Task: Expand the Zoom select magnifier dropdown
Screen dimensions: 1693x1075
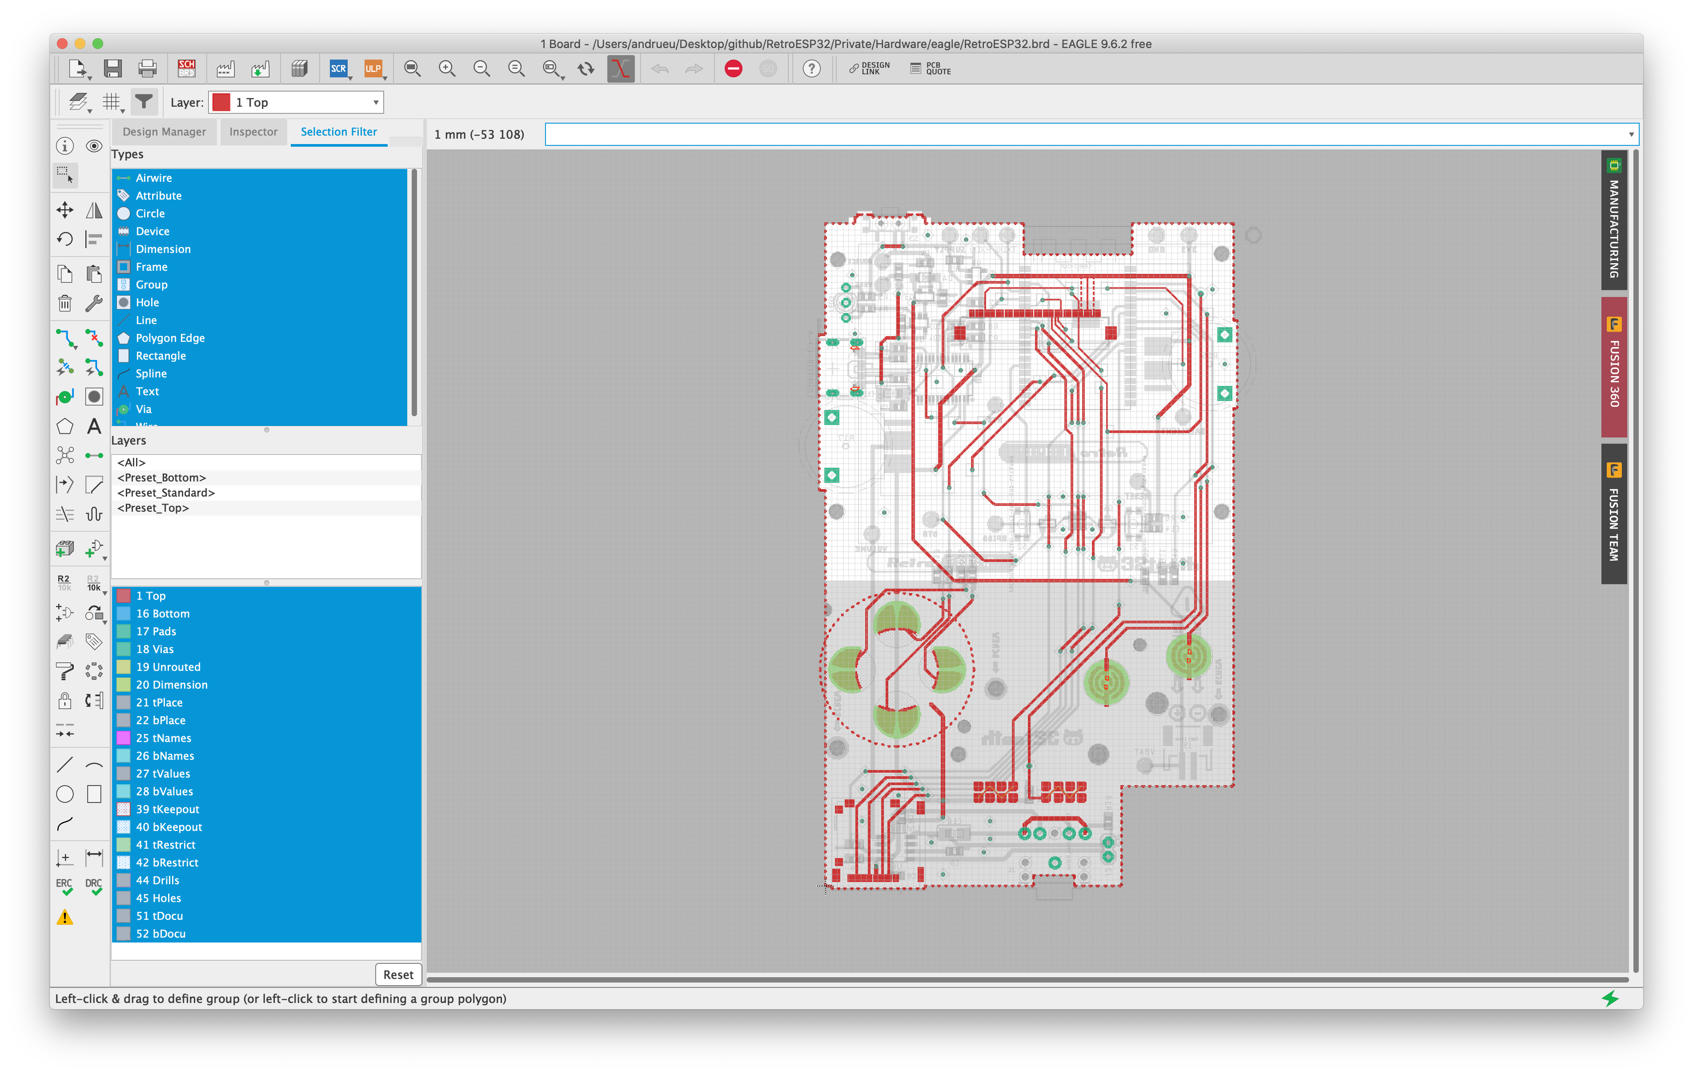Action: 562,77
